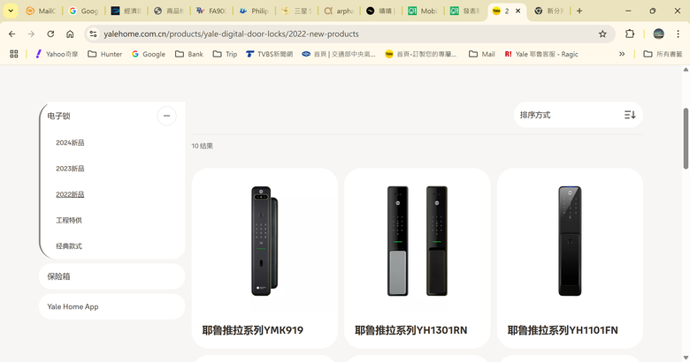Open the tab search dropdown arrow

coord(11,11)
